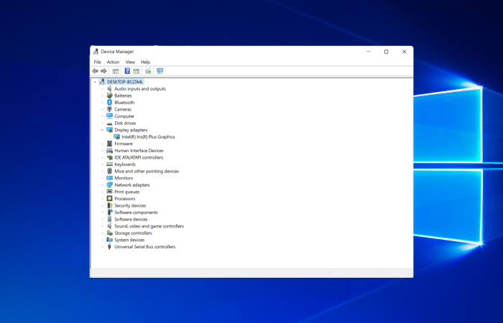Click the Processors category icon
This screenshot has width=503, height=323.
pos(109,199)
